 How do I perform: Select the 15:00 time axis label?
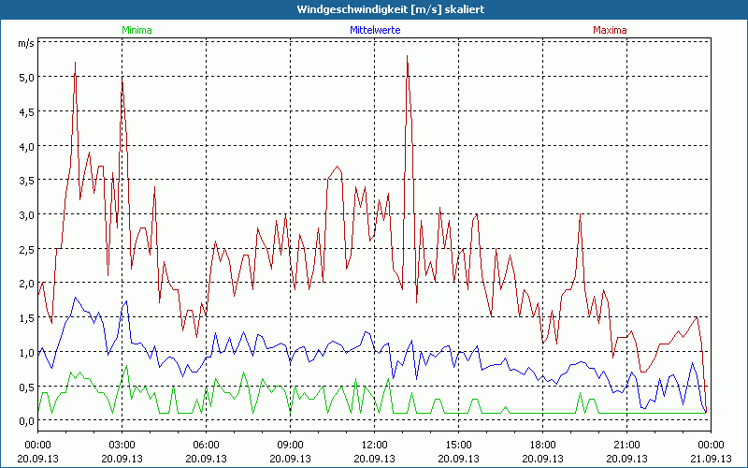pyautogui.click(x=458, y=444)
